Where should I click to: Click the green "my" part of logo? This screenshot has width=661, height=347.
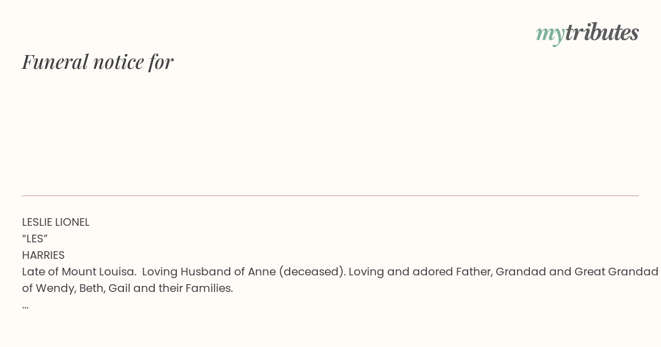tap(550, 35)
